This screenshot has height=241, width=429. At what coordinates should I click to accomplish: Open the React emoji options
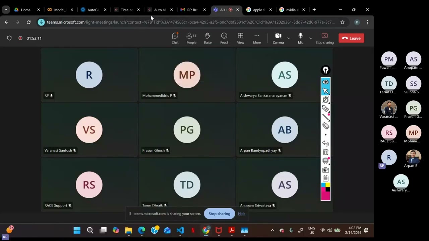point(224,38)
